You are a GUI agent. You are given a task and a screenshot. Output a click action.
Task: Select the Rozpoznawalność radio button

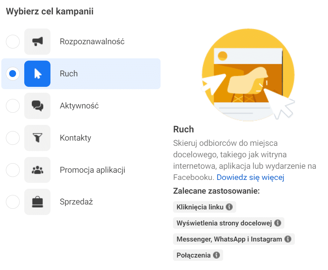(12, 42)
